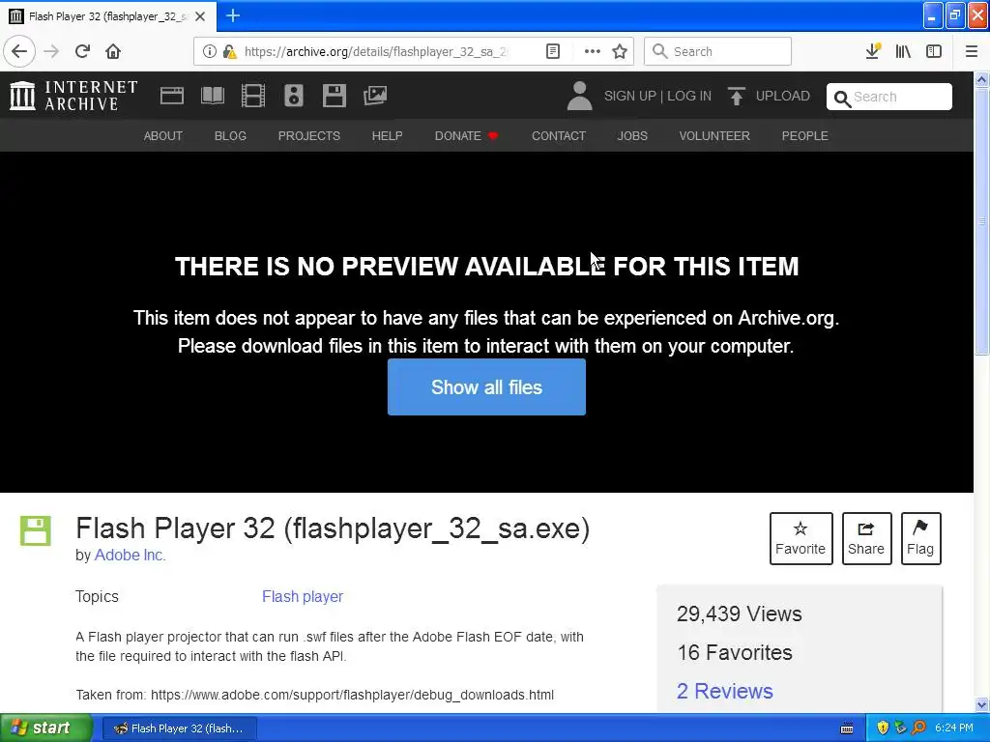The height and width of the screenshot is (742, 990).
Task: Click the Flash Player 32 (flashplayer_32_sa.exe) title
Action: pyautogui.click(x=333, y=528)
